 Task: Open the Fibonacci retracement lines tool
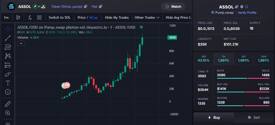(x=8, y=47)
